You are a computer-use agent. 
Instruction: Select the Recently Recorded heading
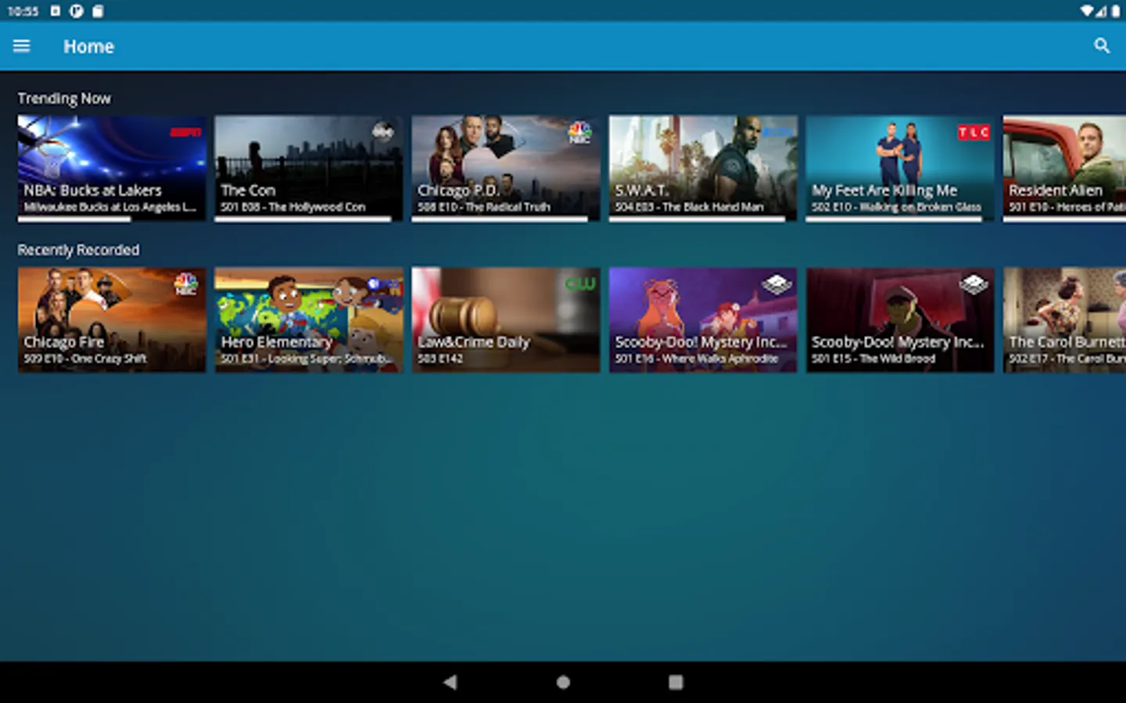pyautogui.click(x=78, y=250)
